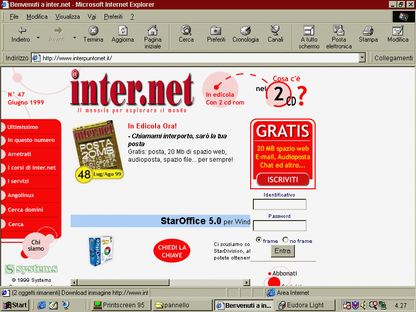The width and height of the screenshot is (416, 312).
Task: Click the horizontal scrollbar thumb in frame
Action: pyautogui.click(x=123, y=282)
